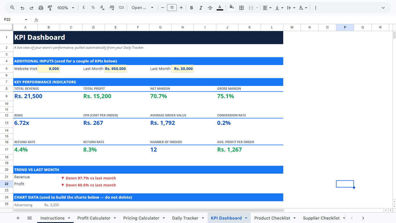Open the all sheets list icon

point(30,218)
